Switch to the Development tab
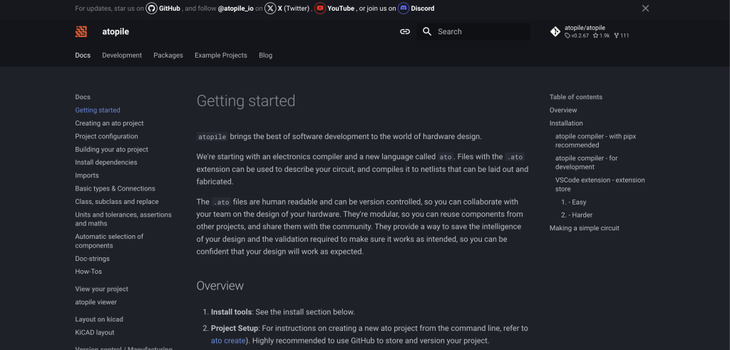Screen dimensions: 730x350 click(122, 55)
